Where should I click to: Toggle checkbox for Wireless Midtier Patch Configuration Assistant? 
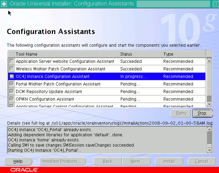point(11,69)
